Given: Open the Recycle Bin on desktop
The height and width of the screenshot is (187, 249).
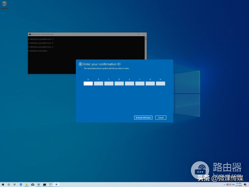Looking at the screenshot, I should [x=4, y=5].
